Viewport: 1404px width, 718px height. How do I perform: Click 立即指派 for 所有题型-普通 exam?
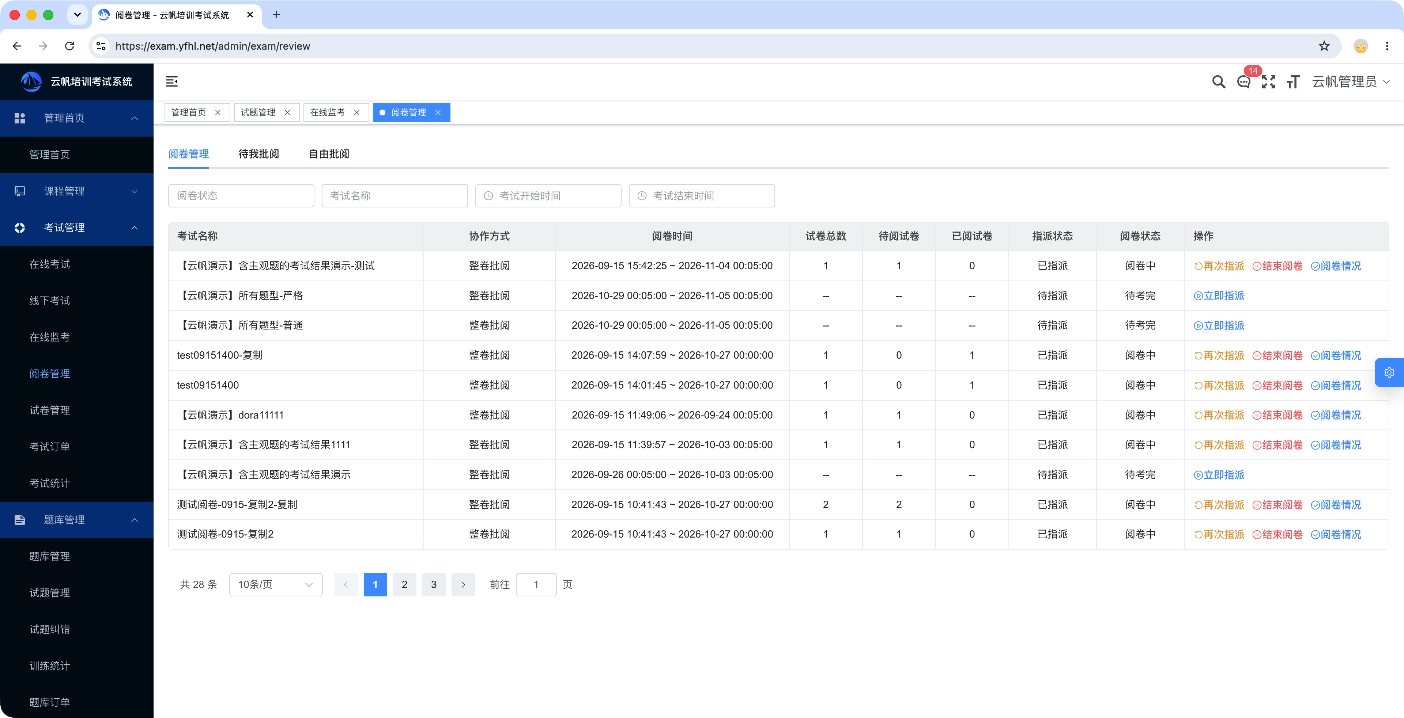tap(1219, 325)
